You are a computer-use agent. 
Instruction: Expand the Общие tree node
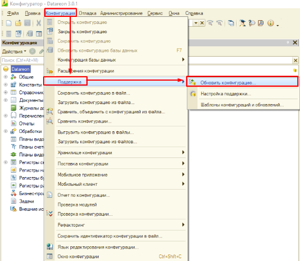[x=5, y=77]
